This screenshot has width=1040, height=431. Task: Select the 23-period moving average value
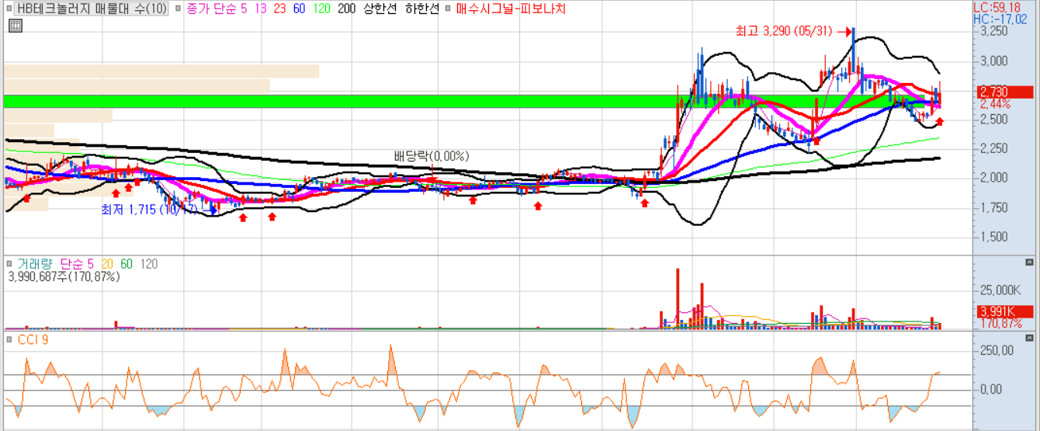point(280,9)
